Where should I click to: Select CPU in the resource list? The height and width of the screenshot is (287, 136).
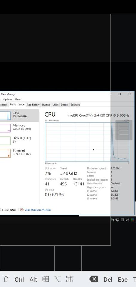click(x=19, y=115)
